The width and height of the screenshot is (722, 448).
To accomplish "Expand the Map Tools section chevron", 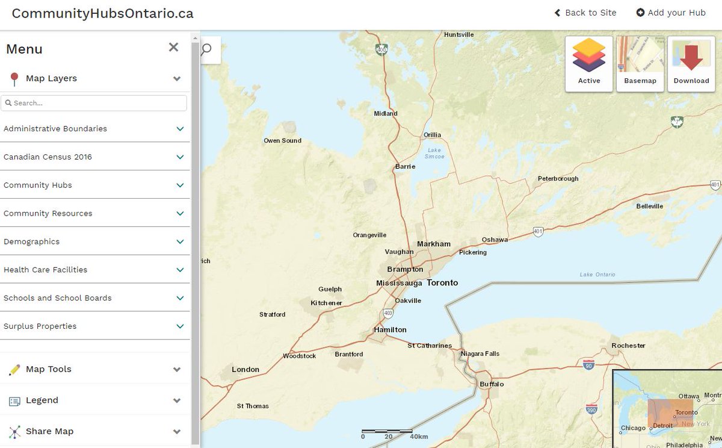I will [177, 370].
